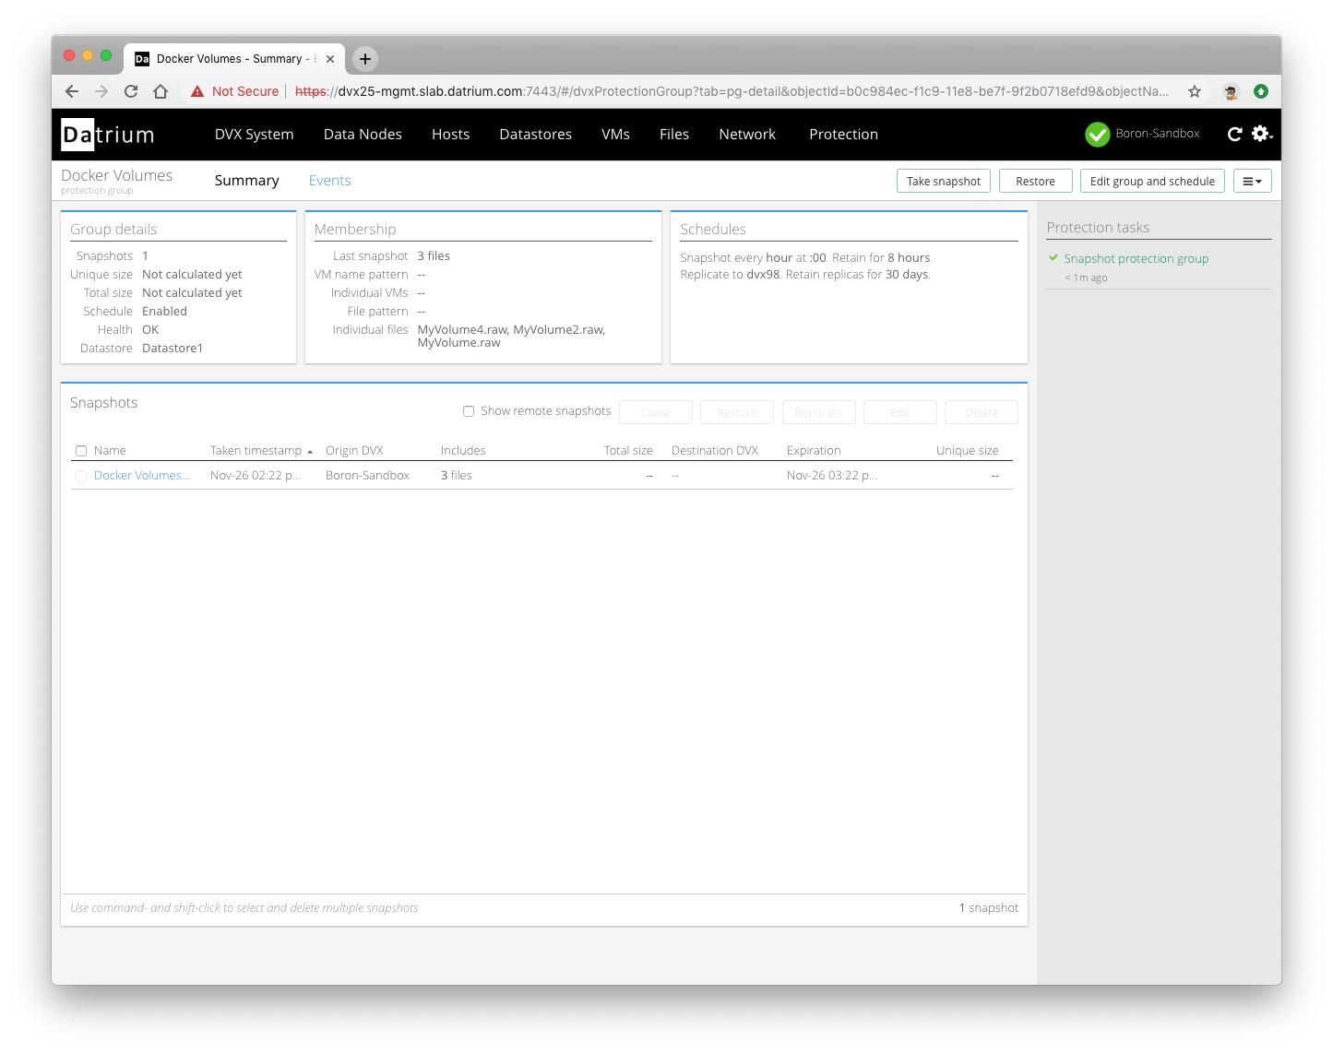
Task: Navigate to Datastores section
Action: click(x=535, y=135)
